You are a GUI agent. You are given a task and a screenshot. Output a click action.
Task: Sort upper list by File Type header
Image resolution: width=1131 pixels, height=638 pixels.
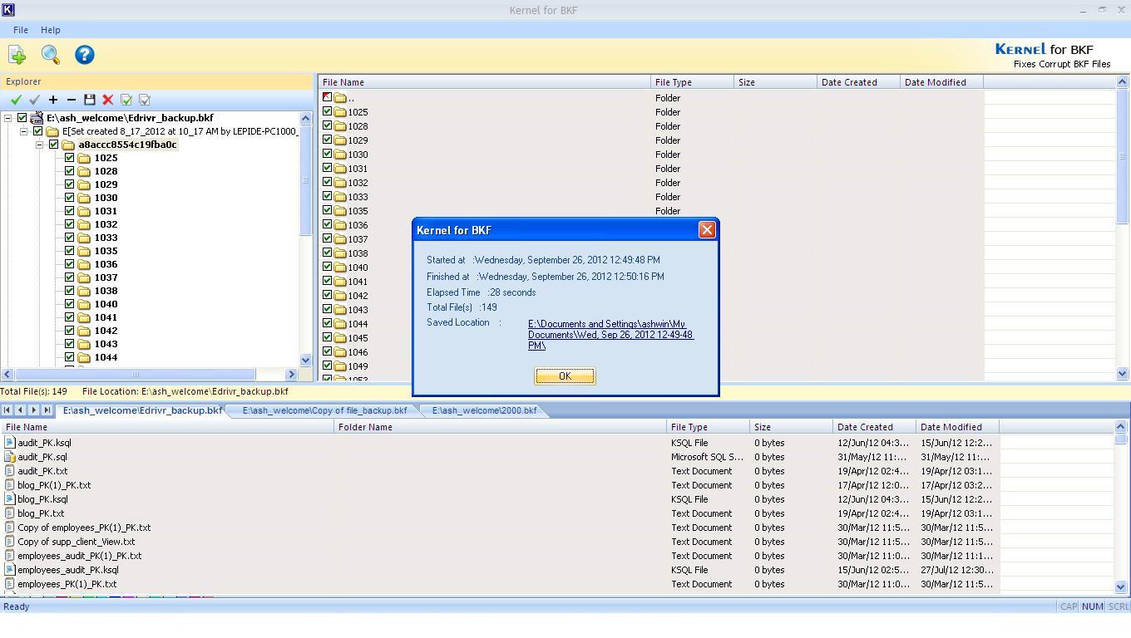[692, 82]
